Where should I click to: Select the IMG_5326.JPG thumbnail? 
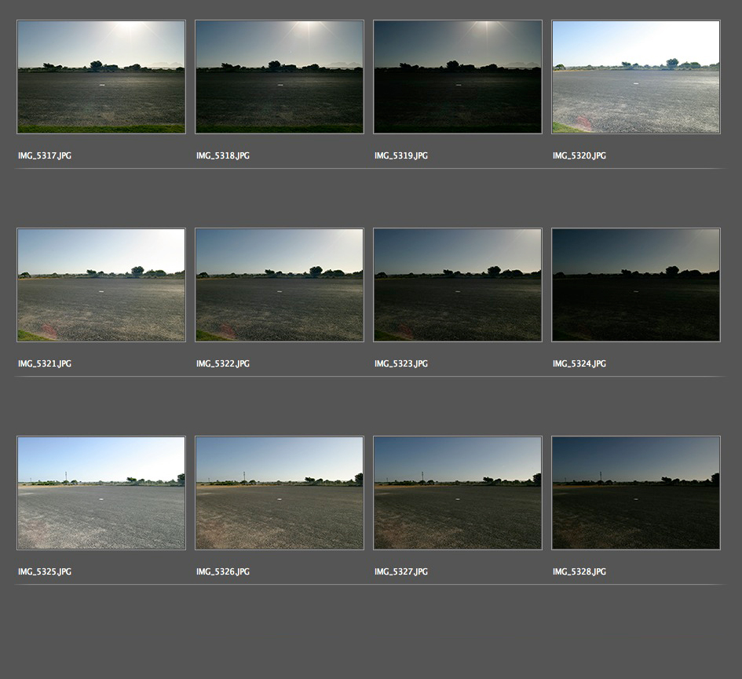(280, 493)
